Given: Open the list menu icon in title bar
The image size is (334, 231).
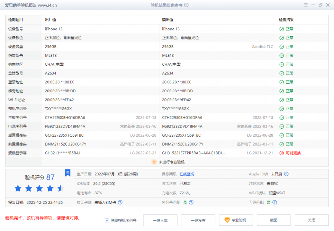Looking at the screenshot, I should [x=306, y=5].
